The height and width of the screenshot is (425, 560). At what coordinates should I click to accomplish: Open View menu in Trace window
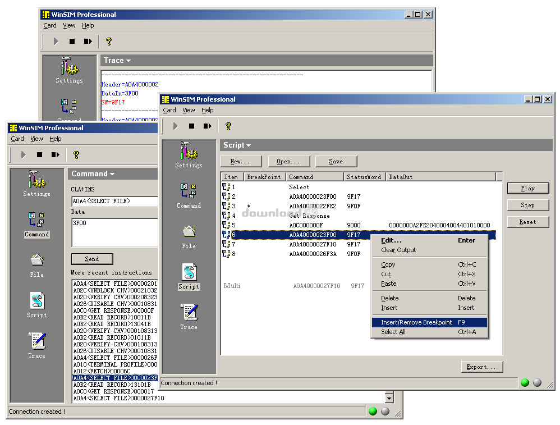[x=69, y=25]
